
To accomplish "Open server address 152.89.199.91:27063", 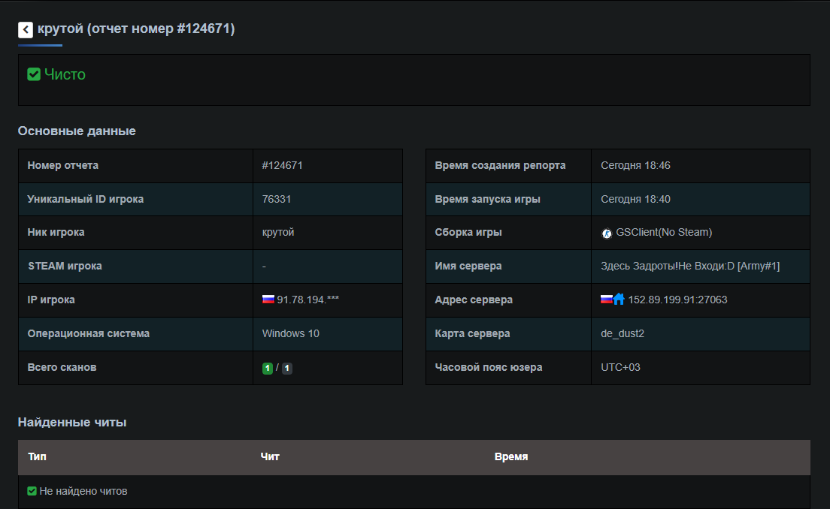I will [x=677, y=300].
